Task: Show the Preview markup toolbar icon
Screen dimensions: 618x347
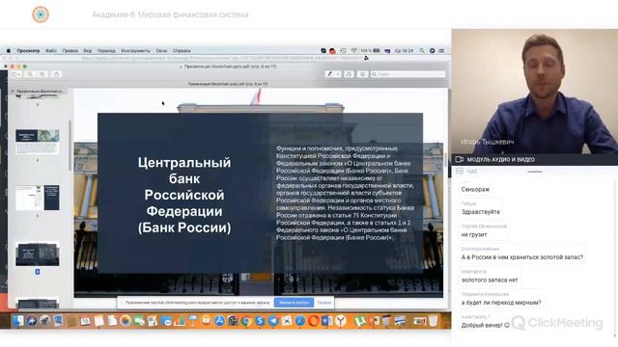Action: point(363,74)
